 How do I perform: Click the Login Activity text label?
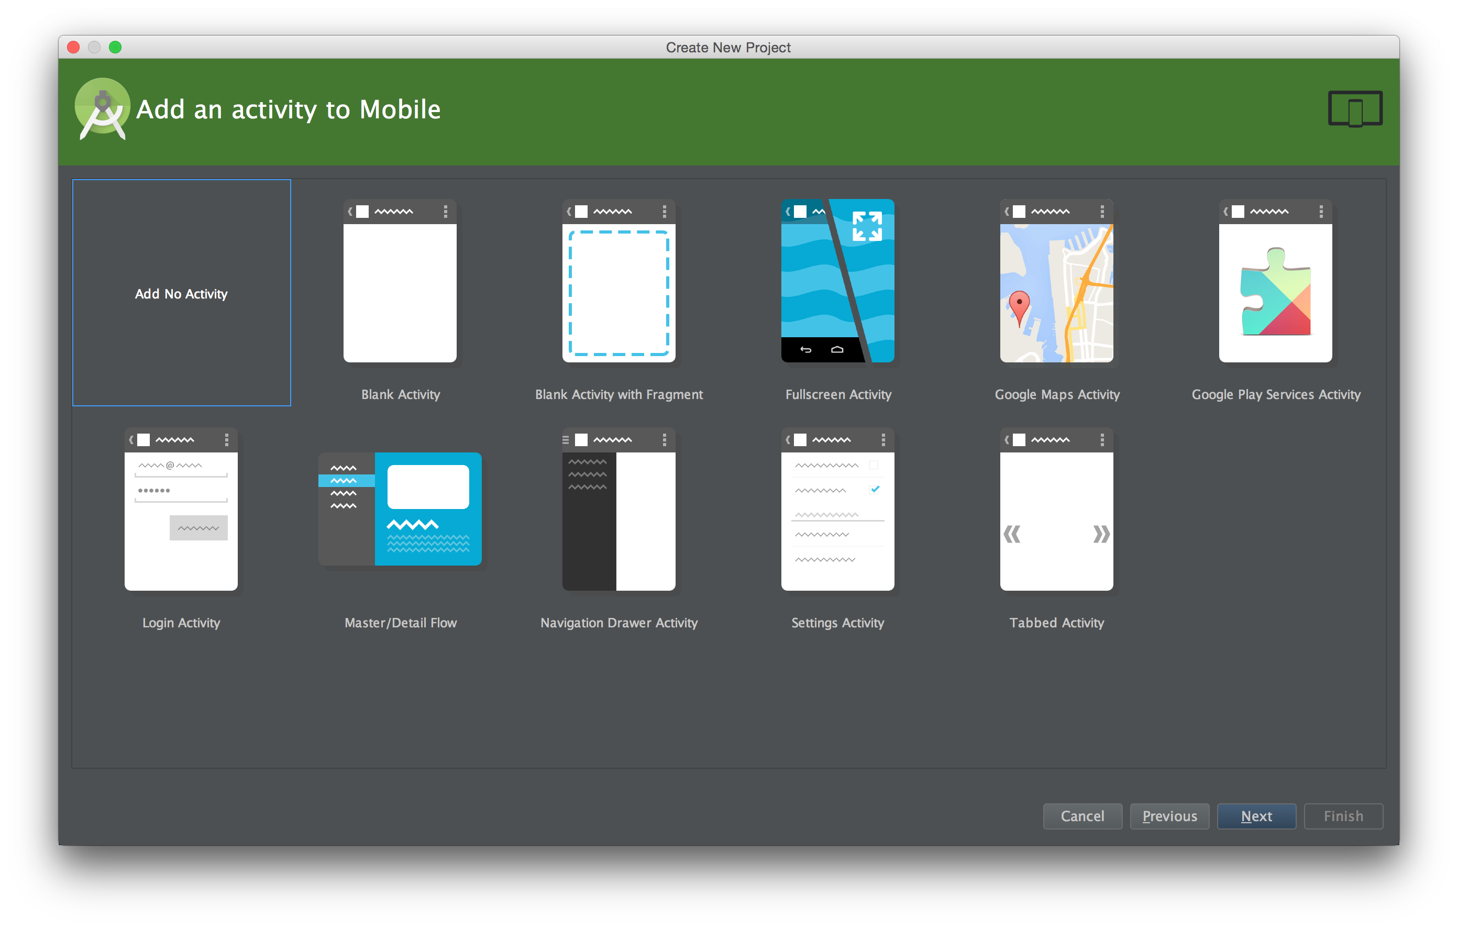181,623
